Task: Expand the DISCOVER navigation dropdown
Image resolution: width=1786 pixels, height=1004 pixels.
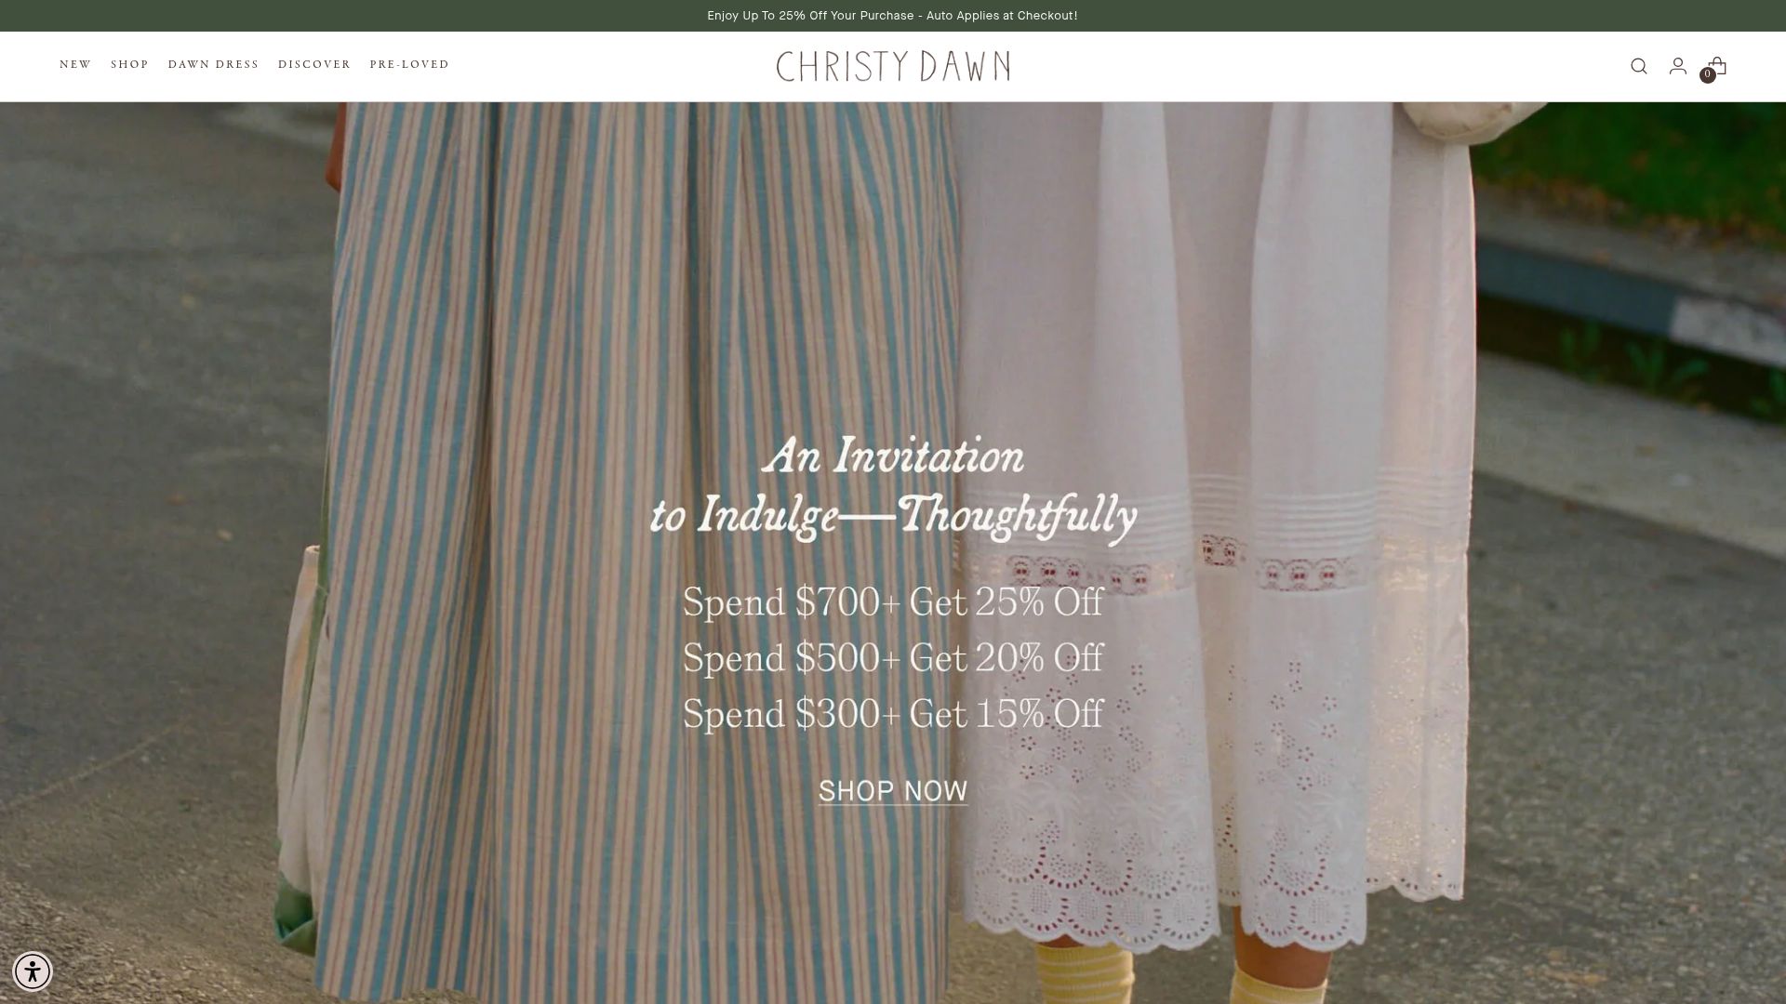Action: pyautogui.click(x=313, y=64)
